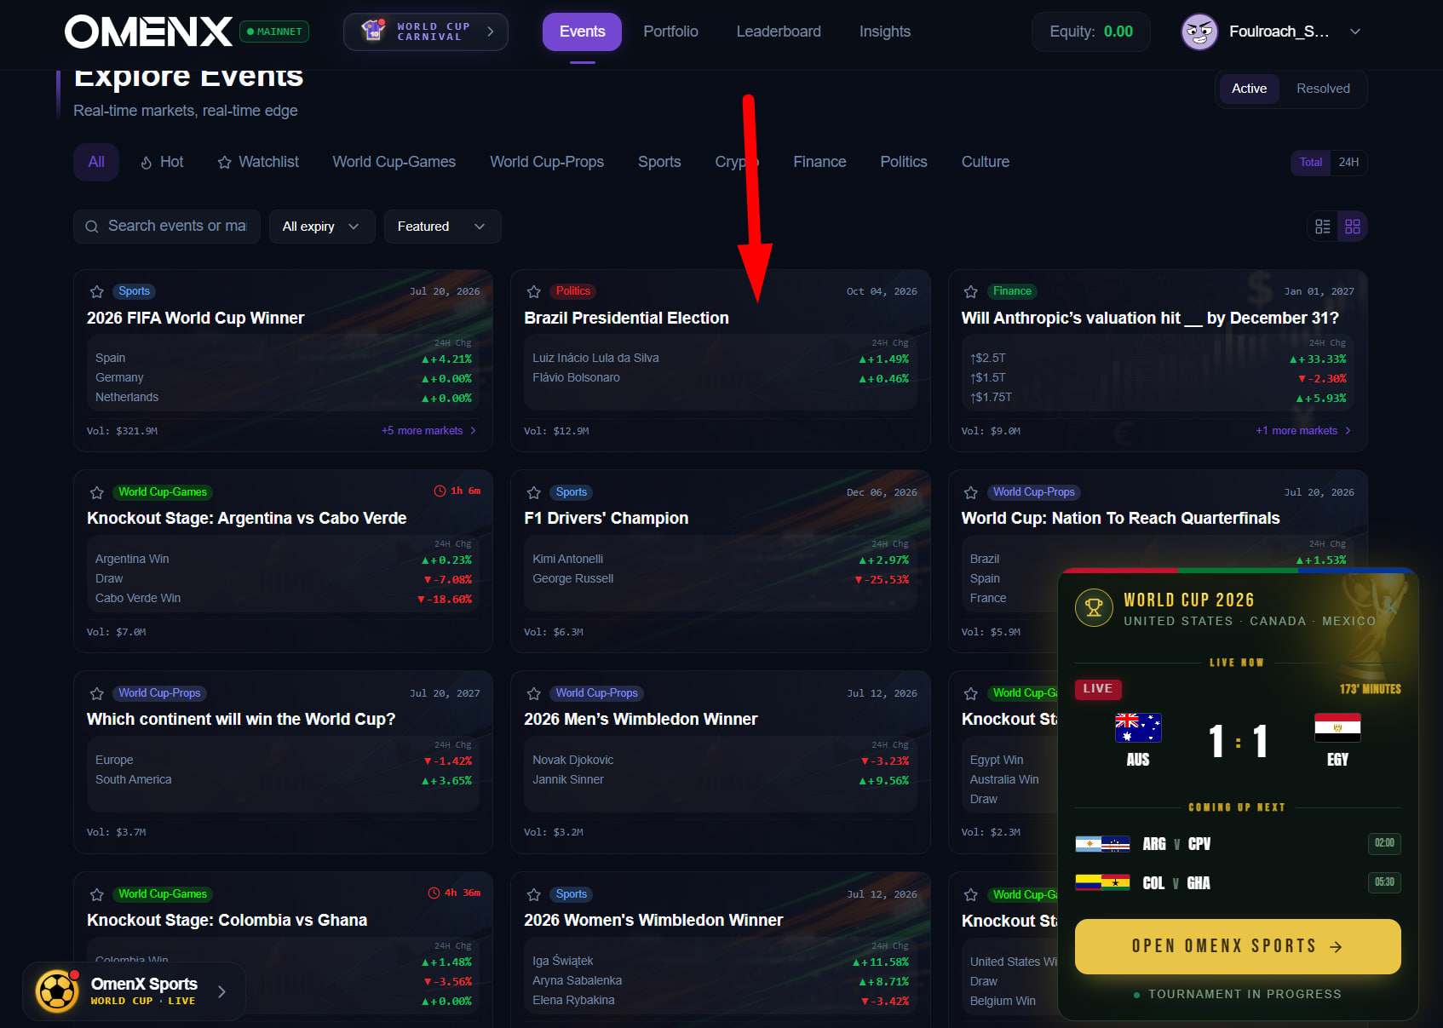This screenshot has height=1028, width=1443.
Task: Star the Which continent will win event
Action: point(97,693)
